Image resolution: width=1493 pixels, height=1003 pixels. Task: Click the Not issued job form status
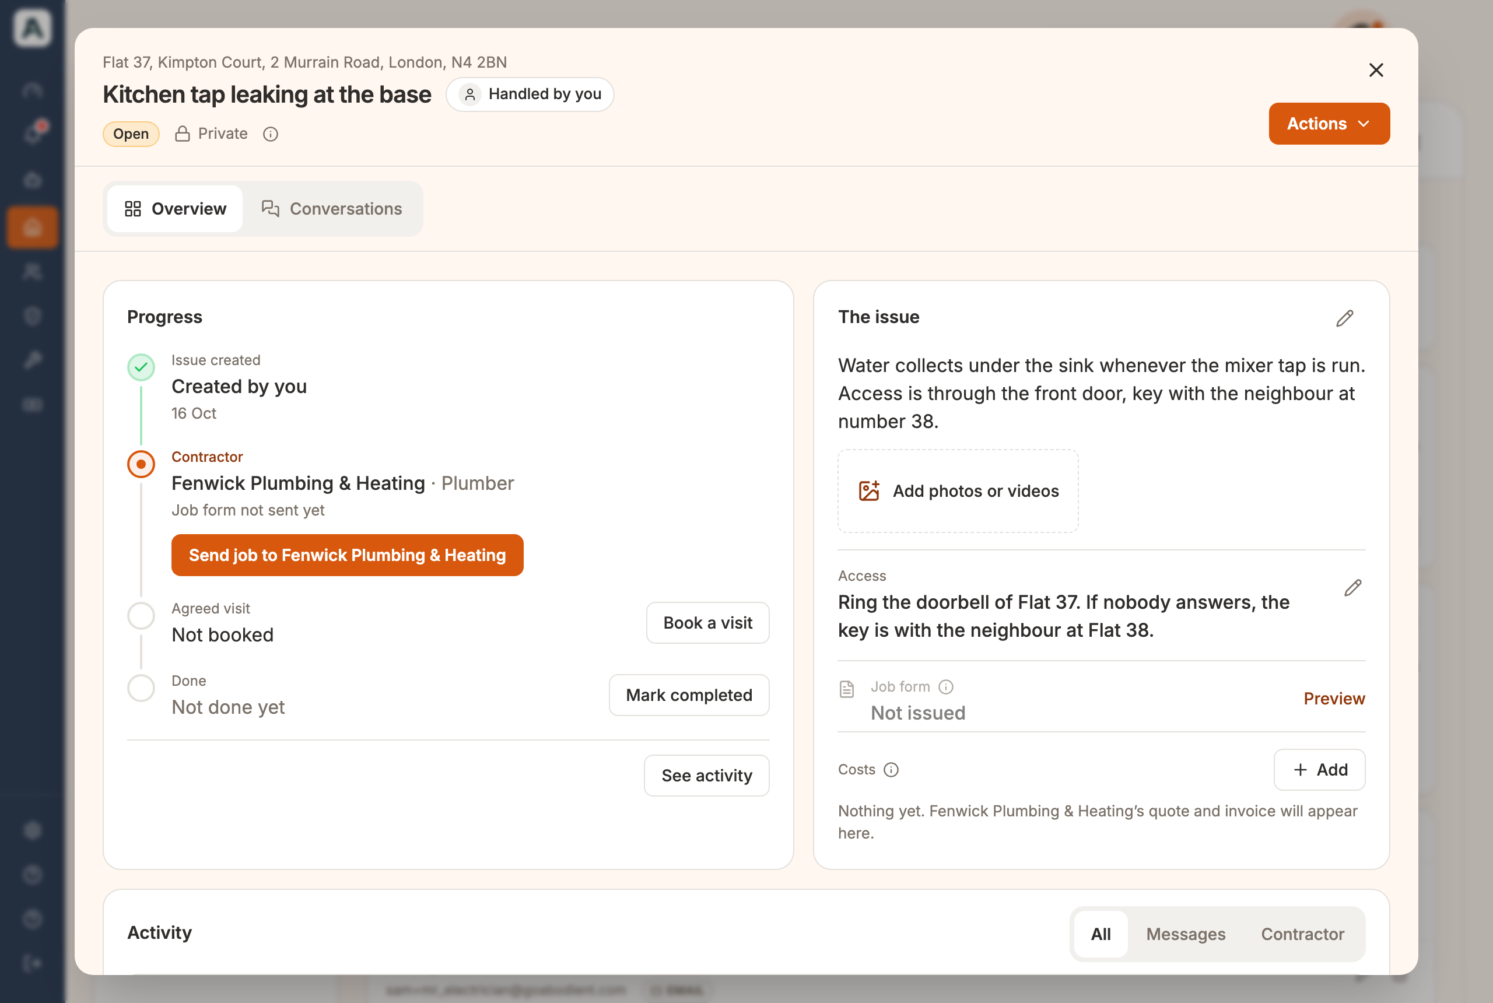pos(918,713)
